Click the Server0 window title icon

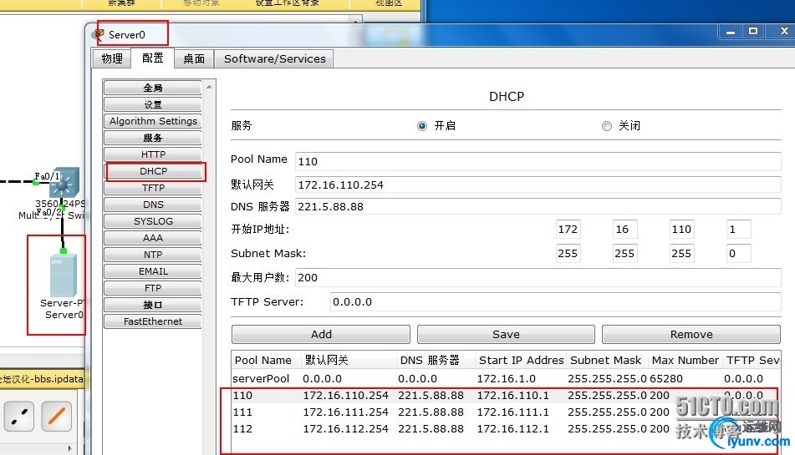point(97,34)
